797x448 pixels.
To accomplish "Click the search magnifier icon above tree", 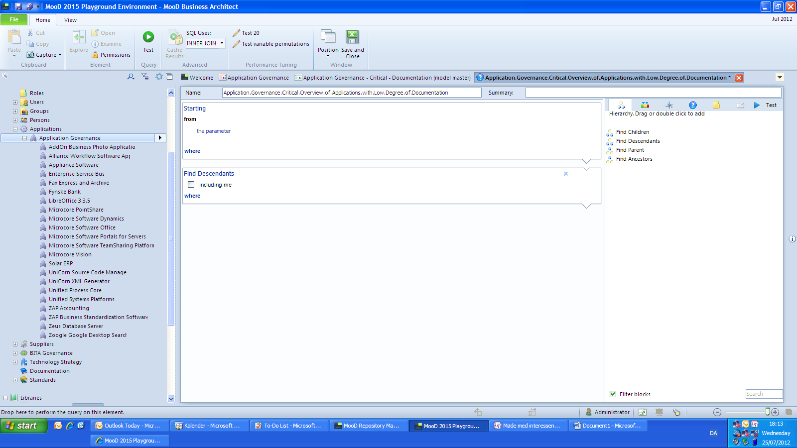I will pos(131,77).
